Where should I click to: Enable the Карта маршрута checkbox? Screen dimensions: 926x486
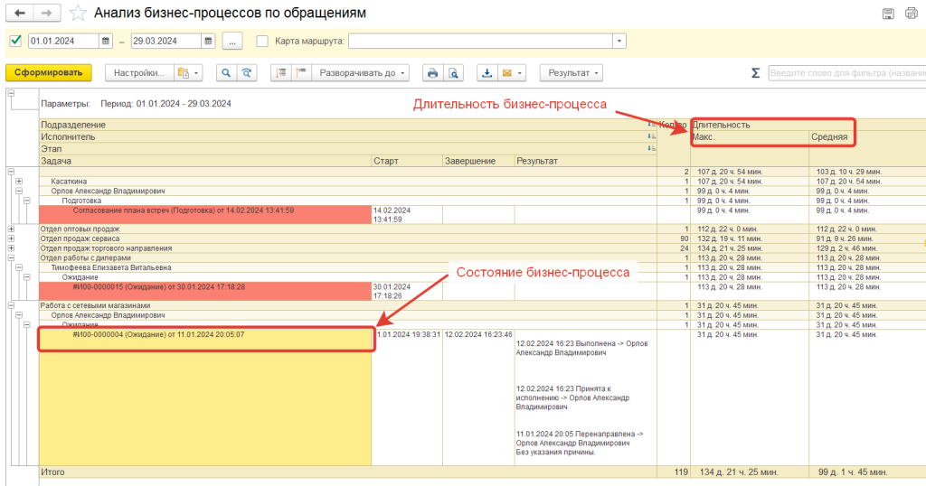263,41
